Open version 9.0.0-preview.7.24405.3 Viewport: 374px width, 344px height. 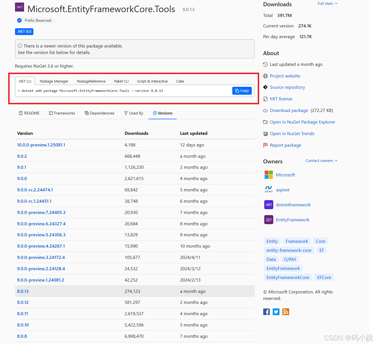(41, 213)
